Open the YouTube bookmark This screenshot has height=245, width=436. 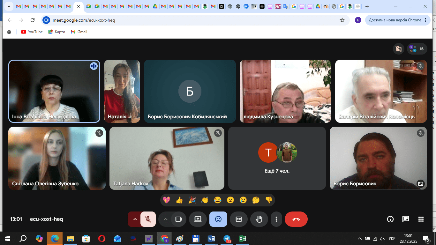click(32, 32)
